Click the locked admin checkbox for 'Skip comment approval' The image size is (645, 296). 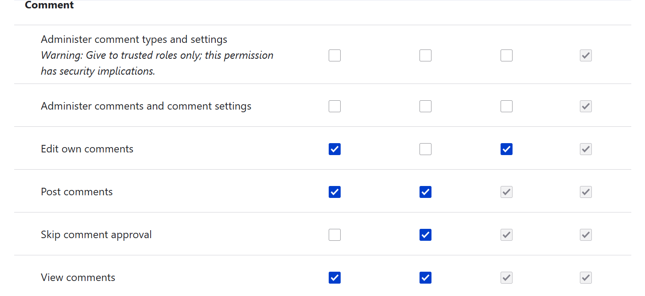click(x=586, y=235)
